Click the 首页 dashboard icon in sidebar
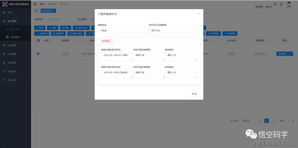 click(4, 12)
